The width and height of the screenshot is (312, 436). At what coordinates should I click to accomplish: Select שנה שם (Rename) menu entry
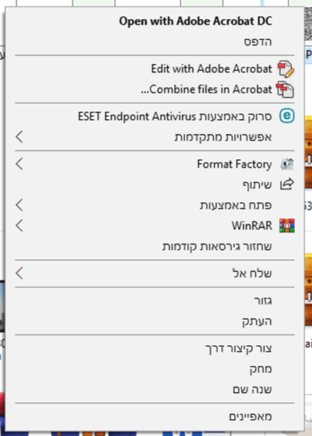(252, 389)
